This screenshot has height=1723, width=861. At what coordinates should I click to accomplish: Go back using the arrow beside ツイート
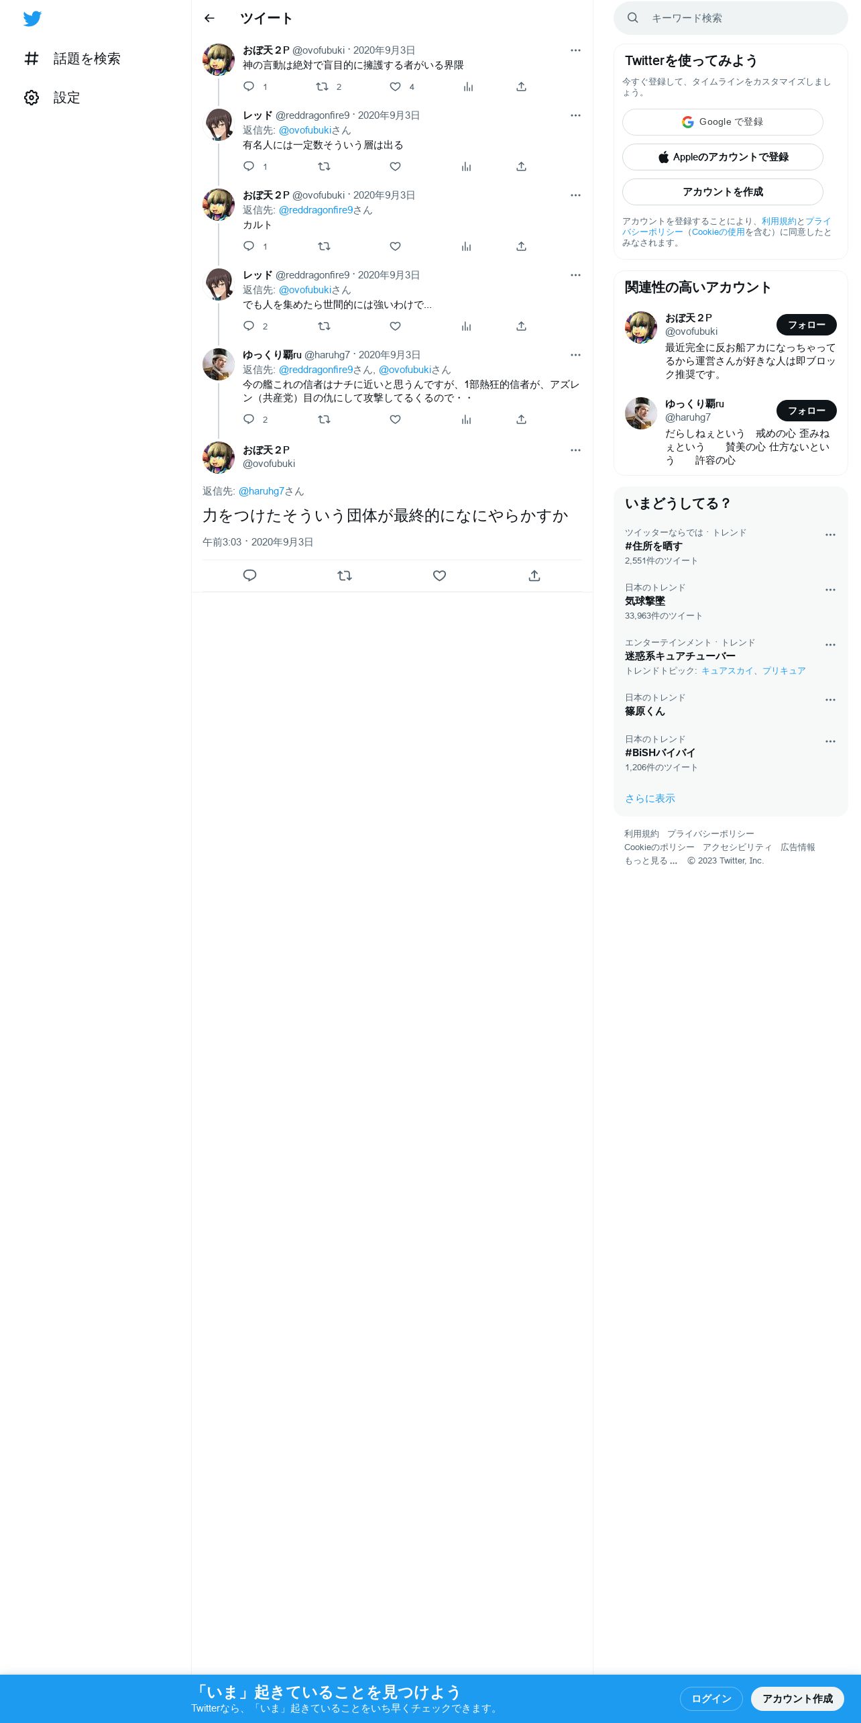point(209,18)
